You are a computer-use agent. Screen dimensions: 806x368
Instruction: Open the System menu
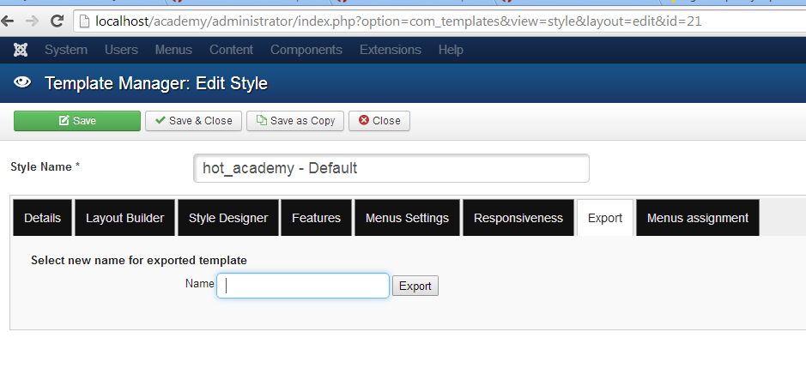[66, 50]
